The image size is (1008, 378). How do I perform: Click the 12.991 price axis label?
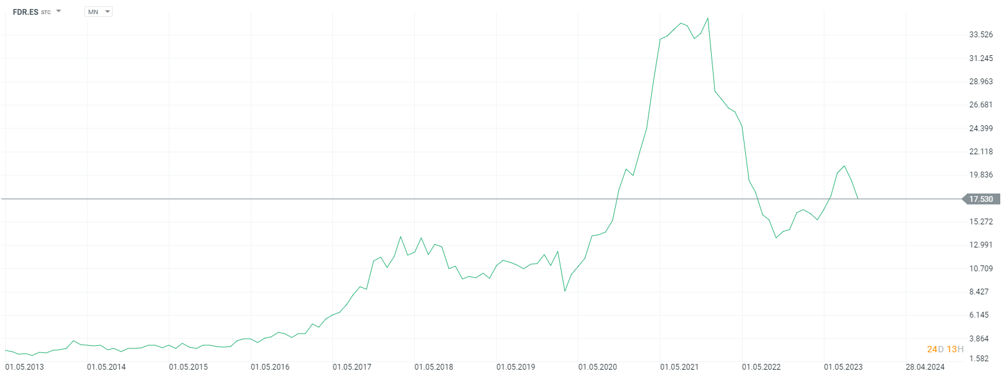click(x=981, y=245)
